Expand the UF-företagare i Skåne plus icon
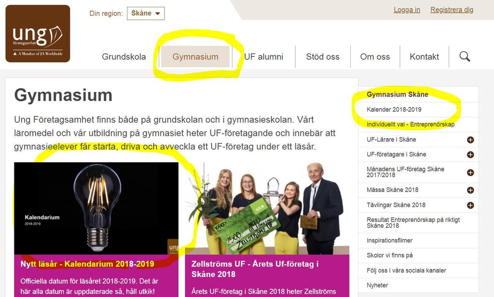 click(470, 155)
